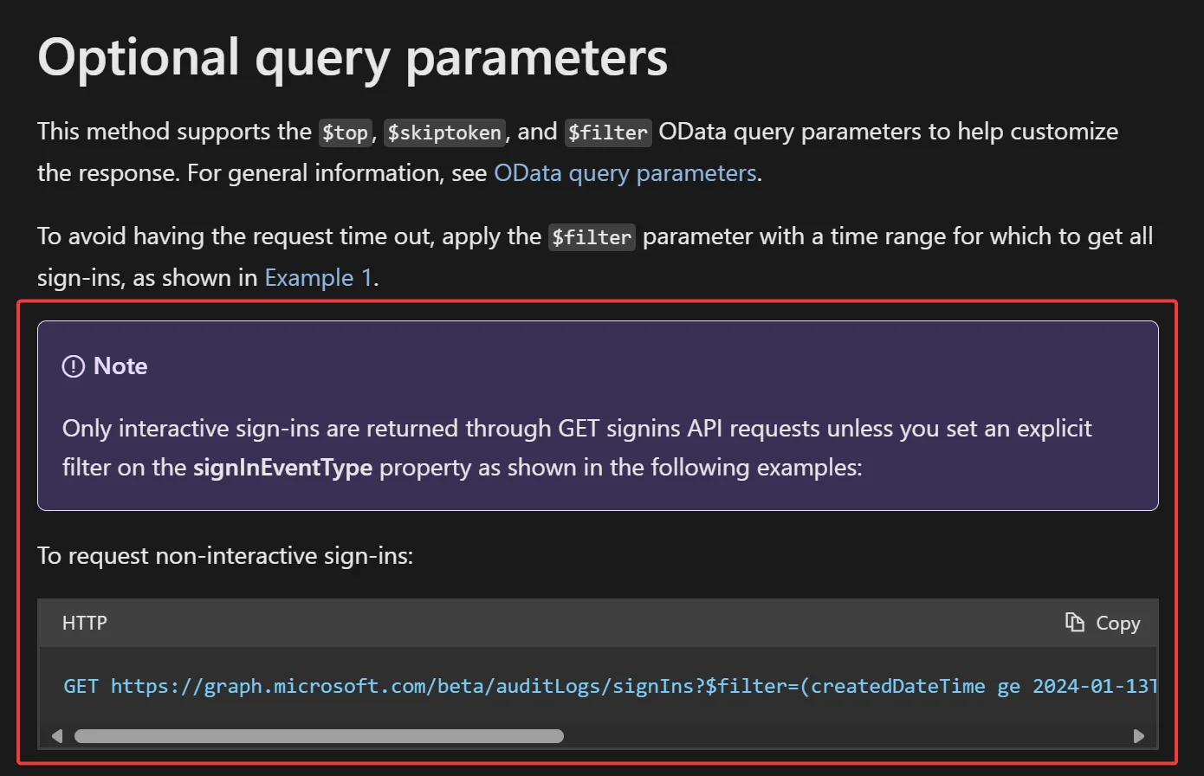Click the HTTP language label of code block
1204x776 pixels.
[85, 623]
